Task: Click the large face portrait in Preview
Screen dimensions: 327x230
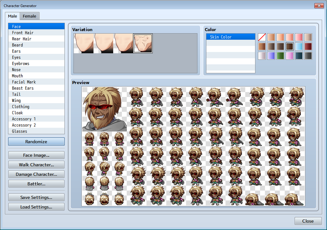Action: [104, 109]
